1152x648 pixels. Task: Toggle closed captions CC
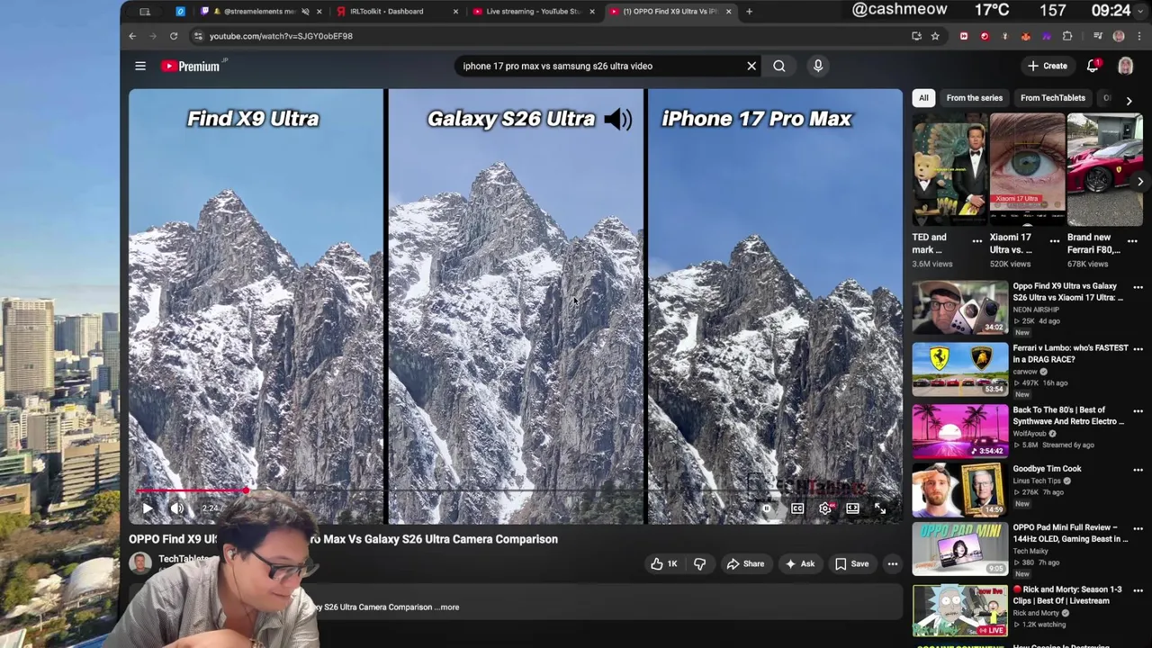[x=797, y=508]
